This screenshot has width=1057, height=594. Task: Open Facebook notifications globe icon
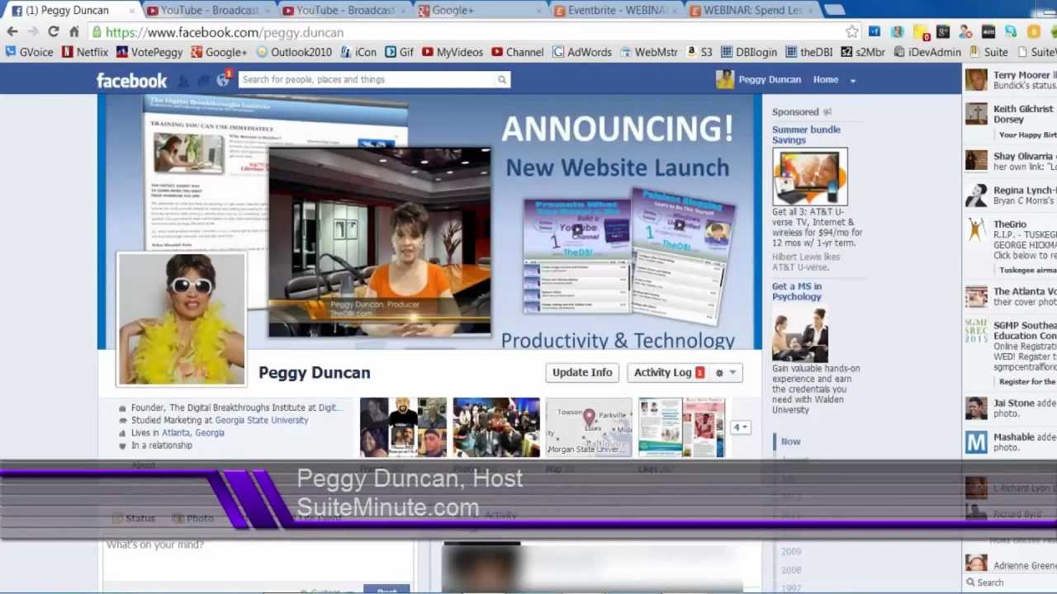click(223, 79)
